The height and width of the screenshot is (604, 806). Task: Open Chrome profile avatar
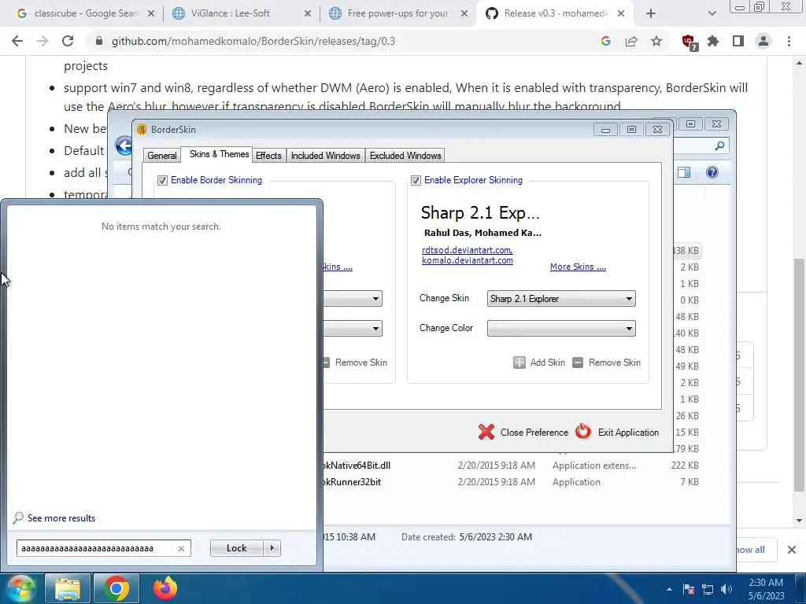coord(763,41)
